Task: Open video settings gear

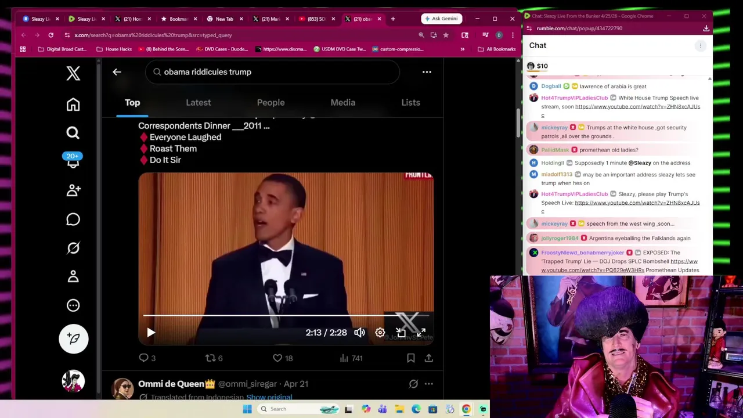Action: coord(380,333)
